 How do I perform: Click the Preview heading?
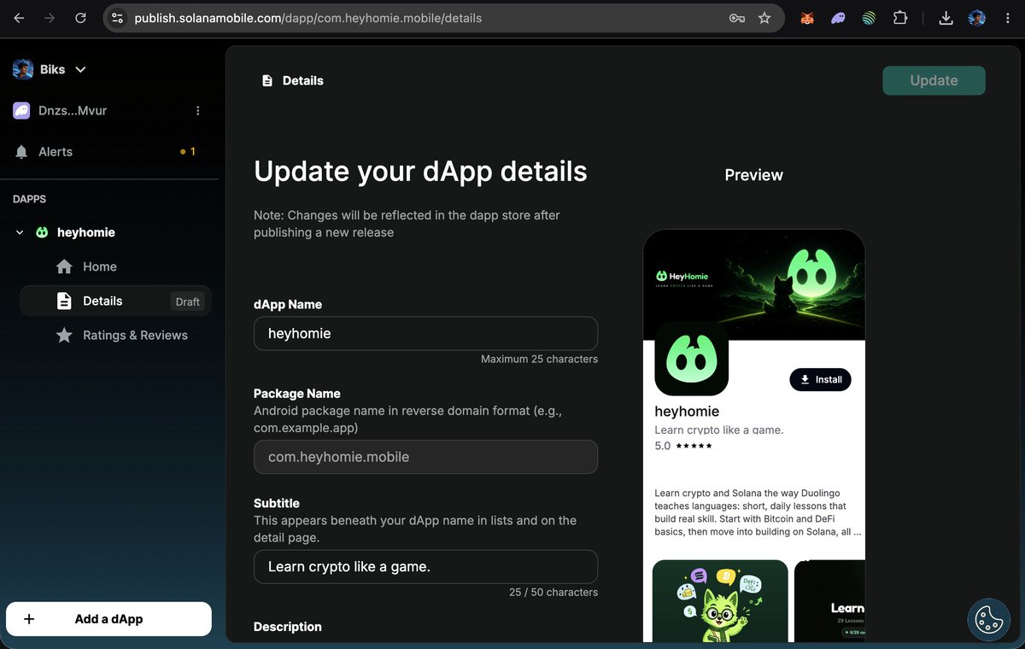coord(753,175)
